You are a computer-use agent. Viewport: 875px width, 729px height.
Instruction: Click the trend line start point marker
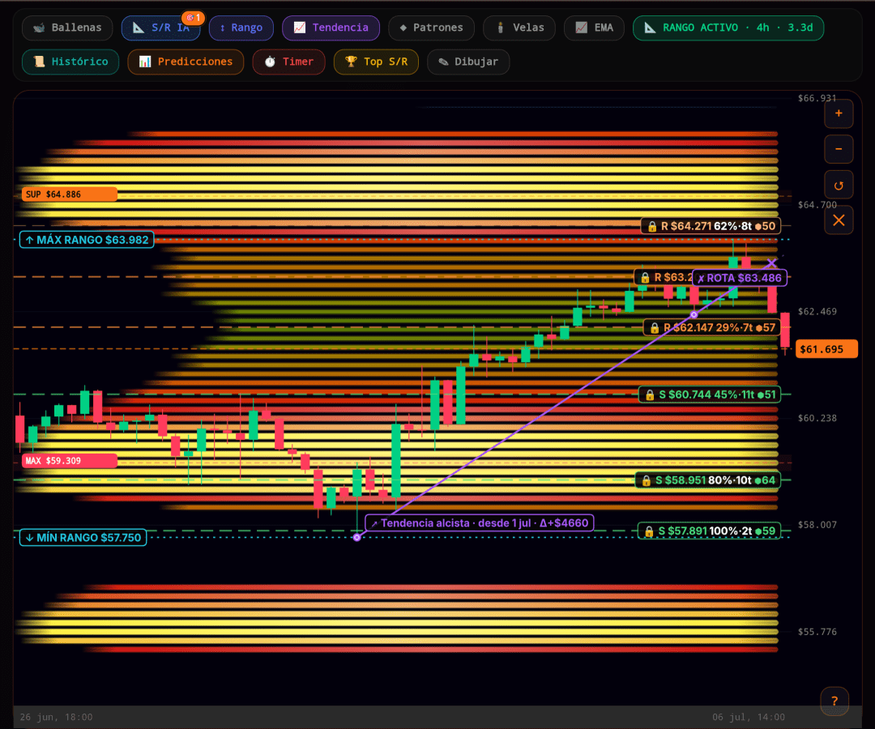(357, 537)
